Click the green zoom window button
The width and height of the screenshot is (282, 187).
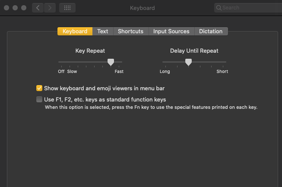click(23, 8)
